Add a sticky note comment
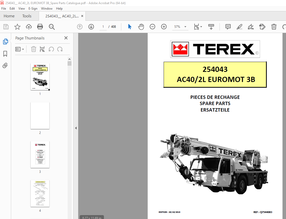This screenshot has width=286, height=219. click(228, 27)
